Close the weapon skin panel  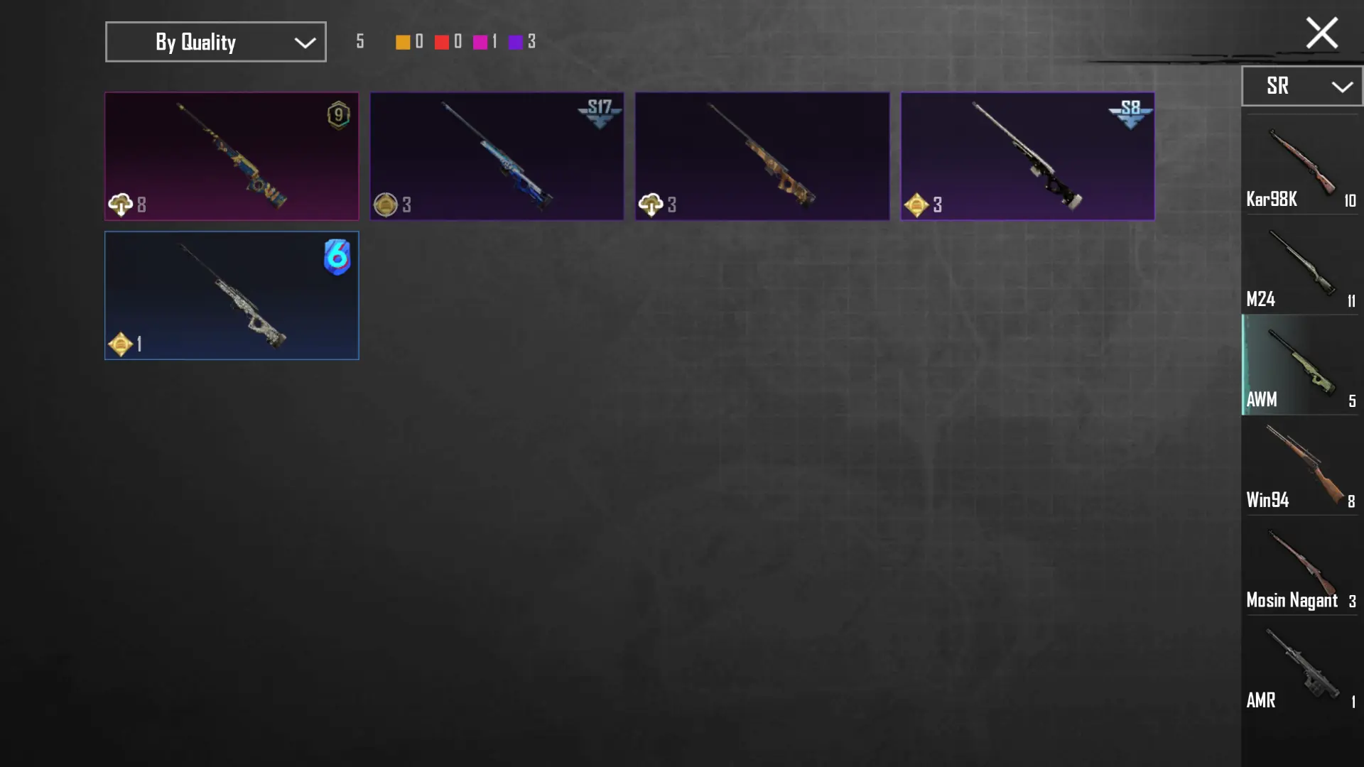tap(1322, 33)
